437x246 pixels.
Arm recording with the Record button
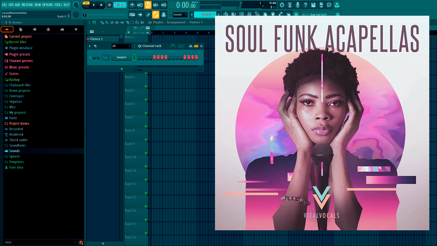[x=109, y=5]
